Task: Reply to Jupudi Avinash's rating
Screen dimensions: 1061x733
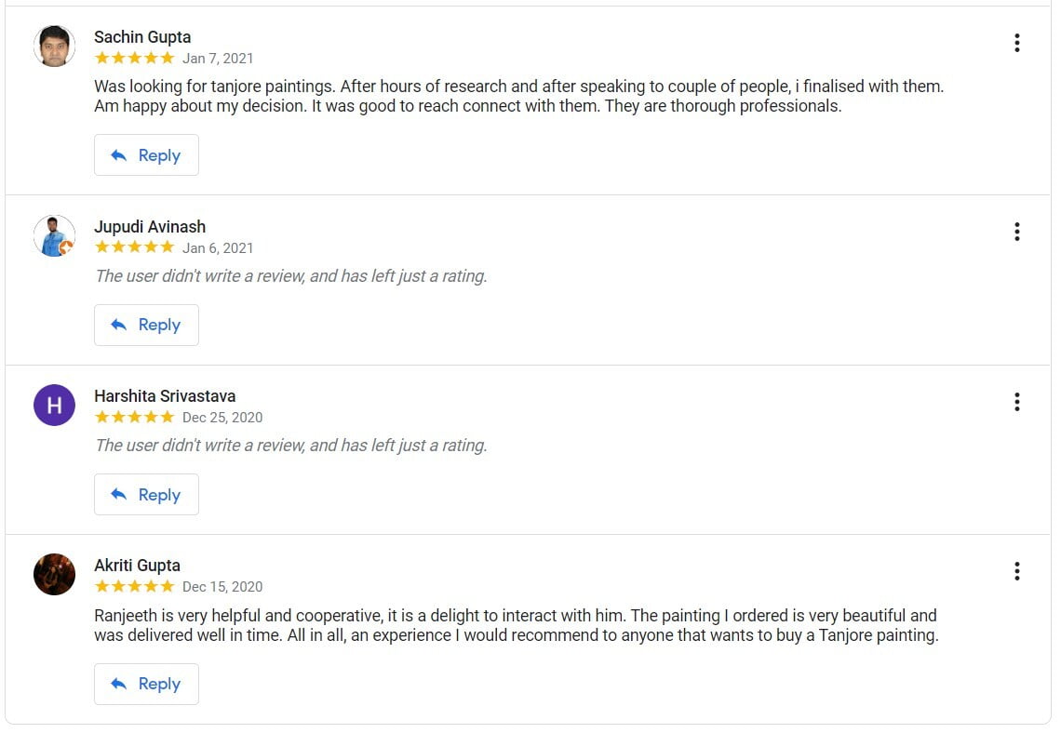Action: pos(146,325)
